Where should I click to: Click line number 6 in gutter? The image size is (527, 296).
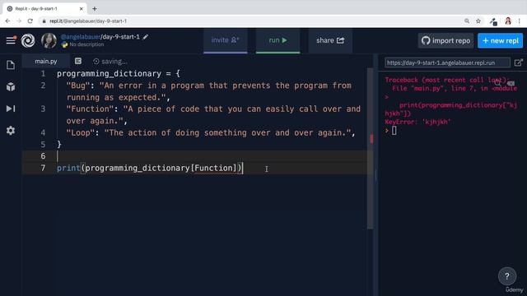coord(43,156)
